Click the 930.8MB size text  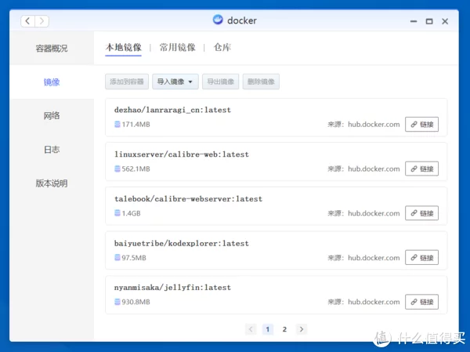point(136,302)
